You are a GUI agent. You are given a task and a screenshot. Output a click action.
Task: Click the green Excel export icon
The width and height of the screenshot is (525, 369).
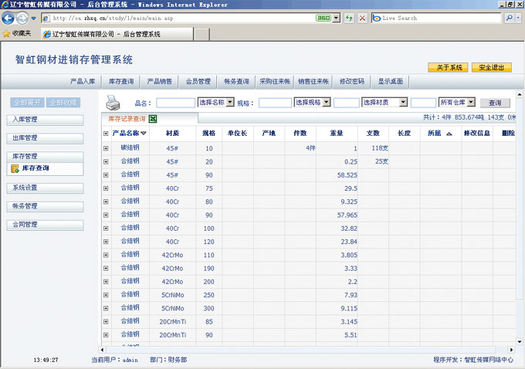click(x=153, y=119)
